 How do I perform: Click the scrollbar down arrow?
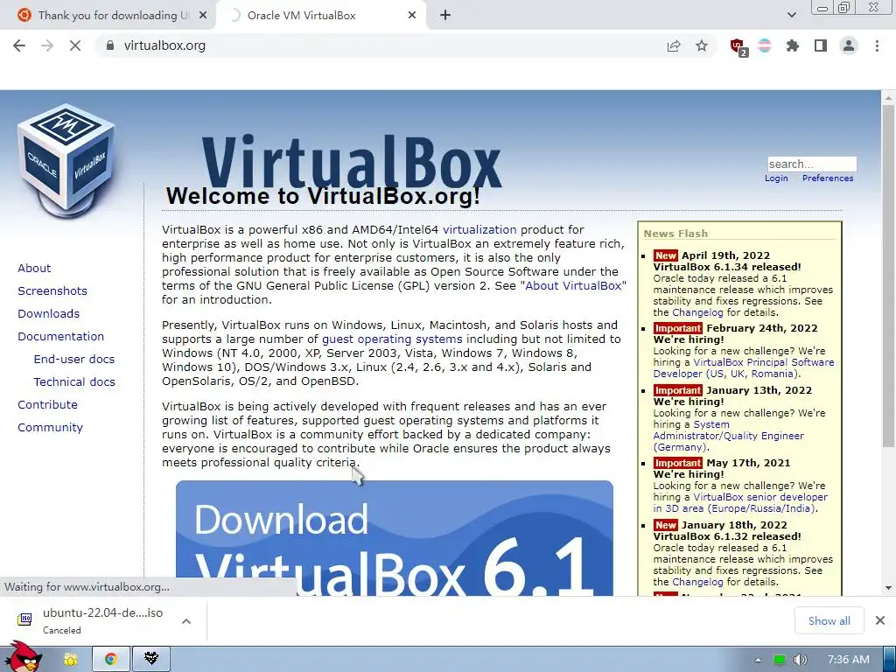click(888, 588)
